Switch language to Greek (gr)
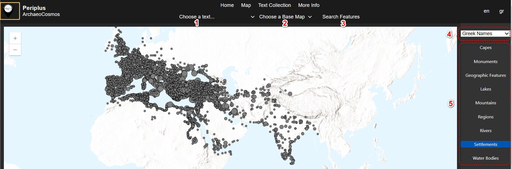 501,11
